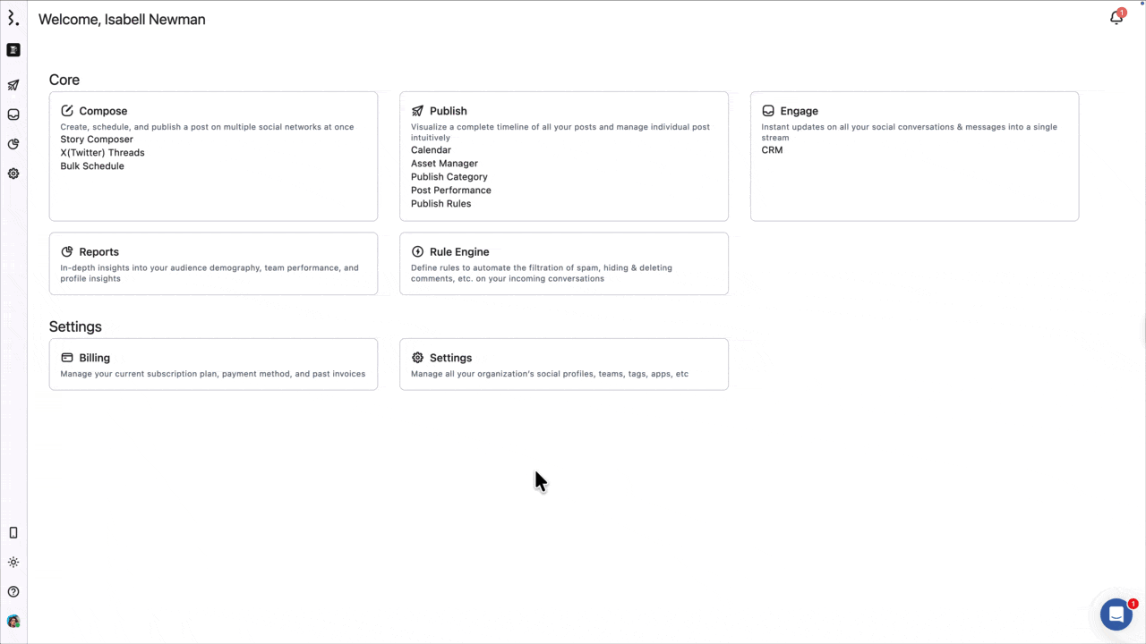The width and height of the screenshot is (1146, 644).
Task: Open the CRM link under Engage
Action: [x=772, y=150]
